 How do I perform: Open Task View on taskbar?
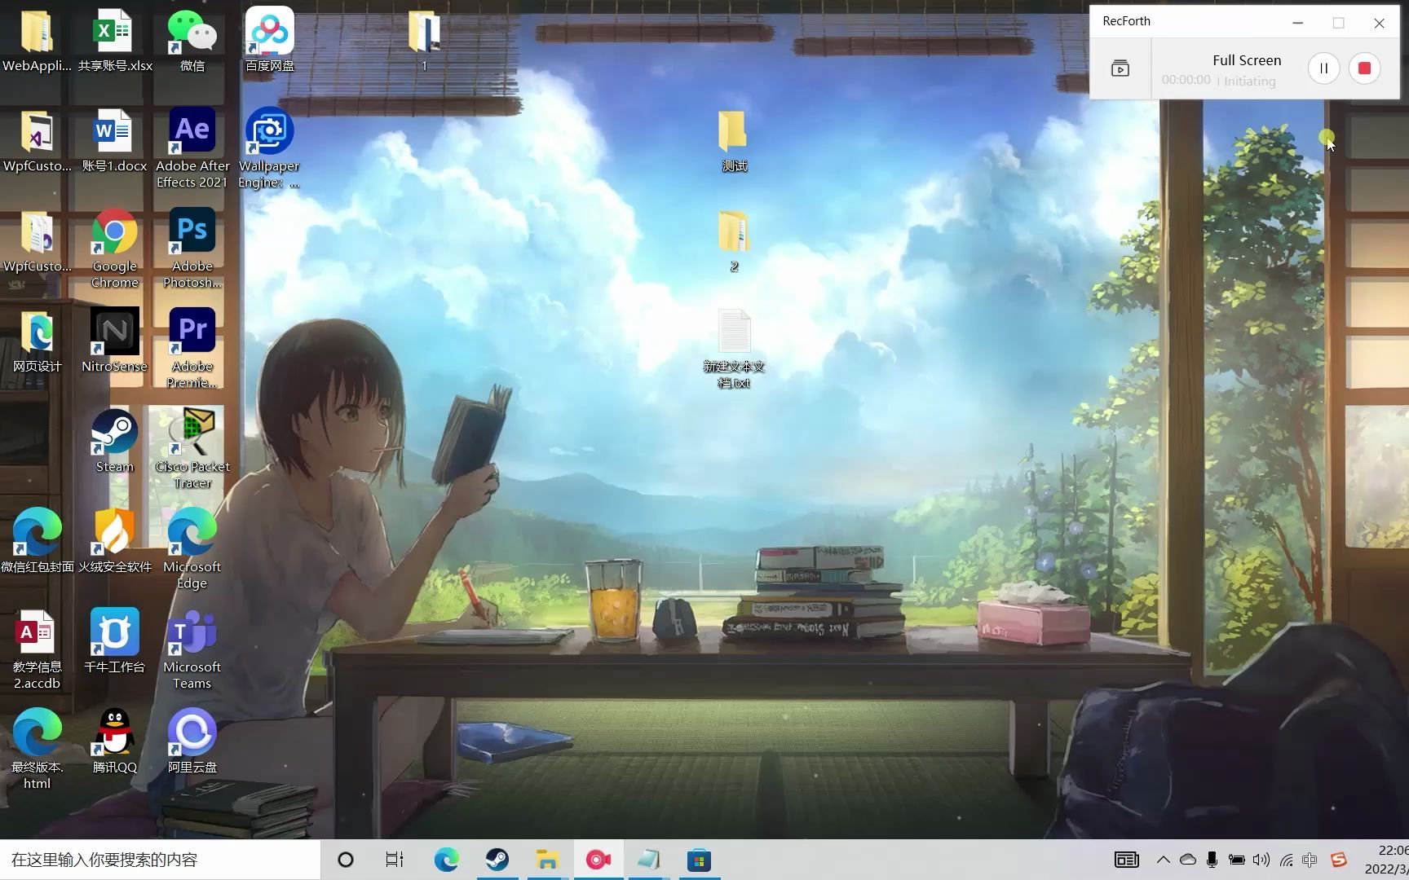[x=395, y=860]
